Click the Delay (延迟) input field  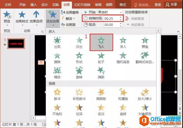[112, 25]
